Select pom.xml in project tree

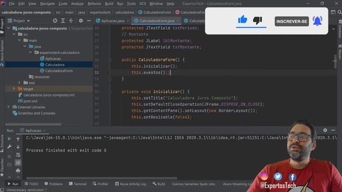[30, 101]
